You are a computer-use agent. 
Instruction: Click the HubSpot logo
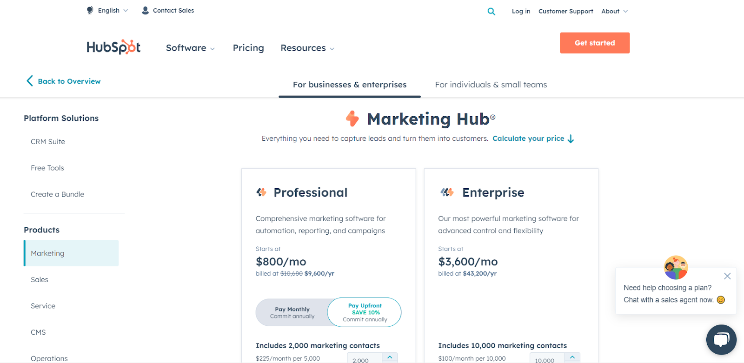(113, 47)
